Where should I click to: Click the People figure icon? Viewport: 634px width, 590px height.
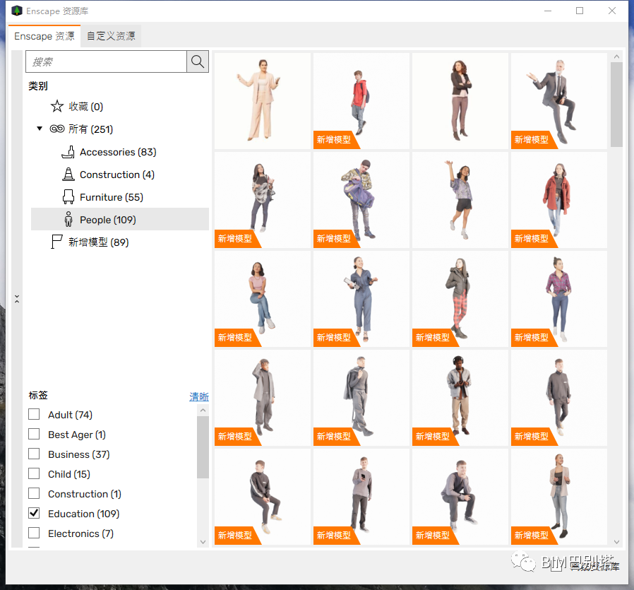68,219
